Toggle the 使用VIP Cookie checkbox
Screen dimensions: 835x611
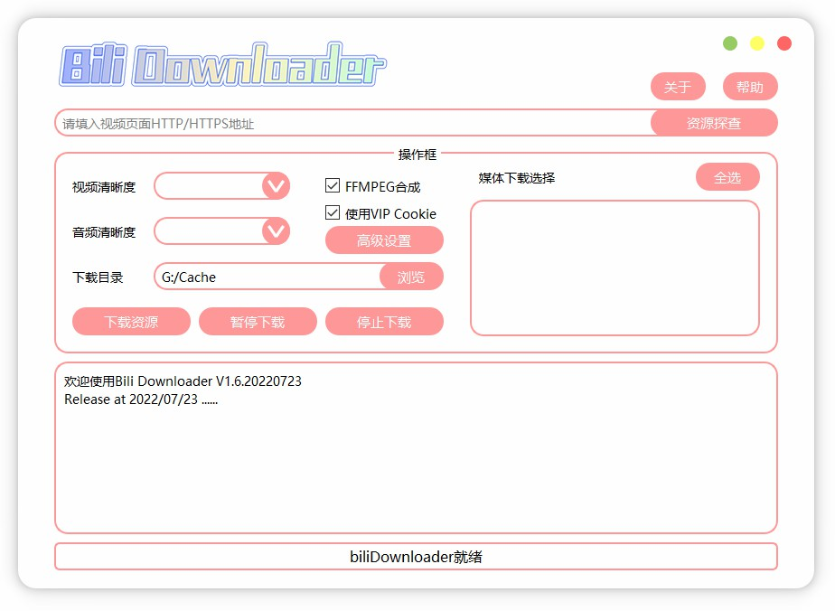pos(333,212)
